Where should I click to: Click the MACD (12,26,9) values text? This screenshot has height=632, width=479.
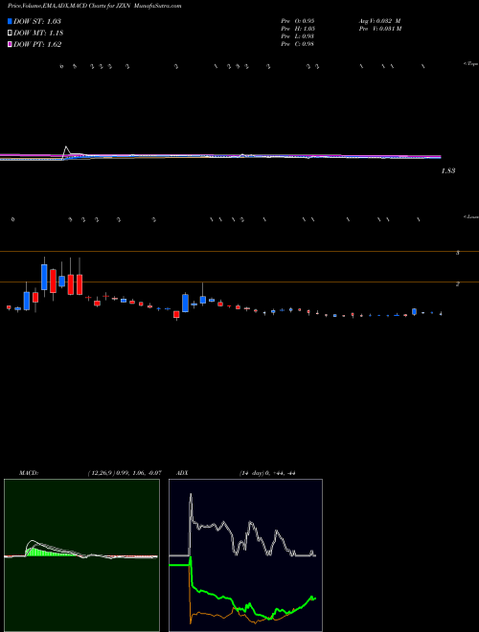click(125, 473)
